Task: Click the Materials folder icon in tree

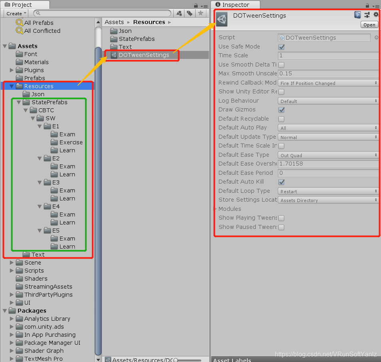Action: [20, 62]
